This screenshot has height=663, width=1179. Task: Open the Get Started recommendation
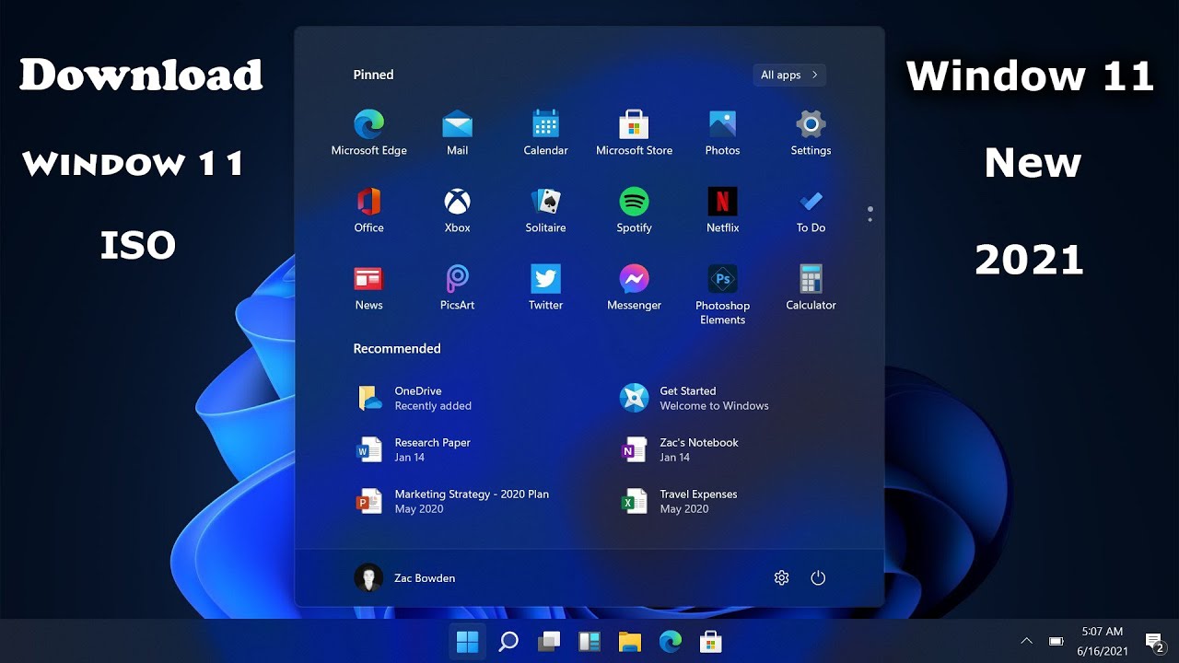pyautogui.click(x=695, y=398)
